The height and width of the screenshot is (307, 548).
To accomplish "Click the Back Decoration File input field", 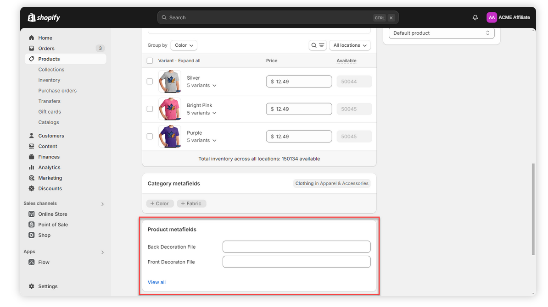I will click(296, 247).
